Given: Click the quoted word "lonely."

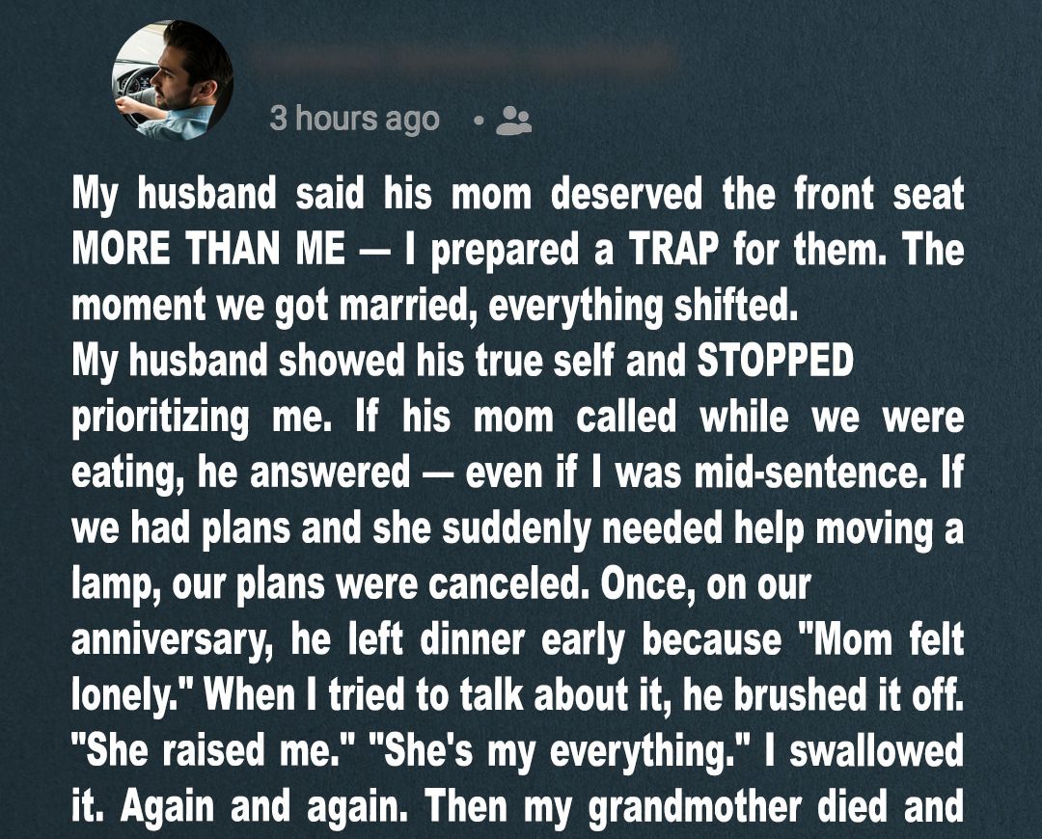Looking at the screenshot, I should pos(125,696).
